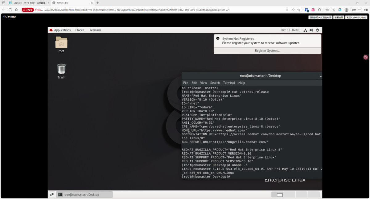Dismiss the System Not Registered notification icon
The height and width of the screenshot is (199, 370).
tap(218, 38)
